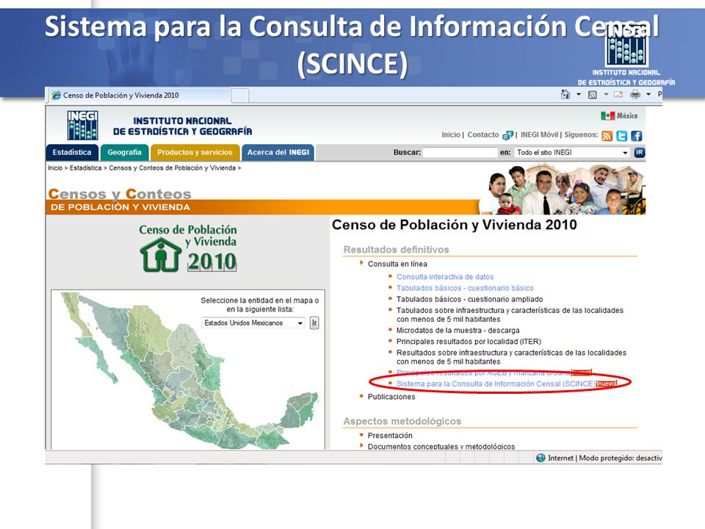Screen dimensions: 705x529
Task: Expand the Home icon dropdown arrow
Action: pyautogui.click(x=579, y=95)
